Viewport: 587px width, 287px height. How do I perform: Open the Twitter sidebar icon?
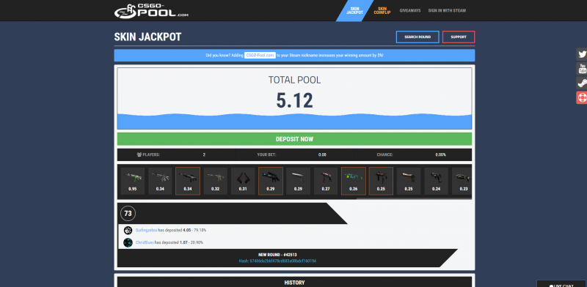tap(581, 54)
